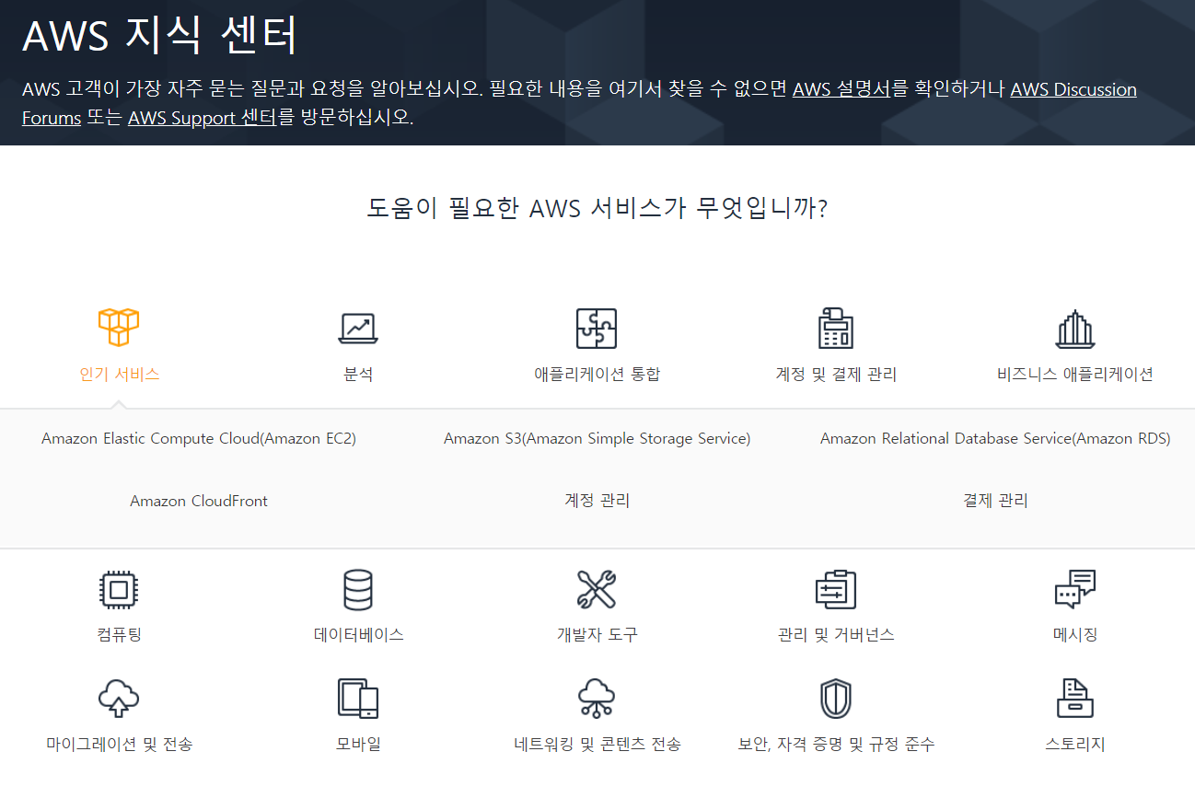
Task: Click the 비즈니스 애플리케이션 buildings icon
Action: coord(1074,329)
